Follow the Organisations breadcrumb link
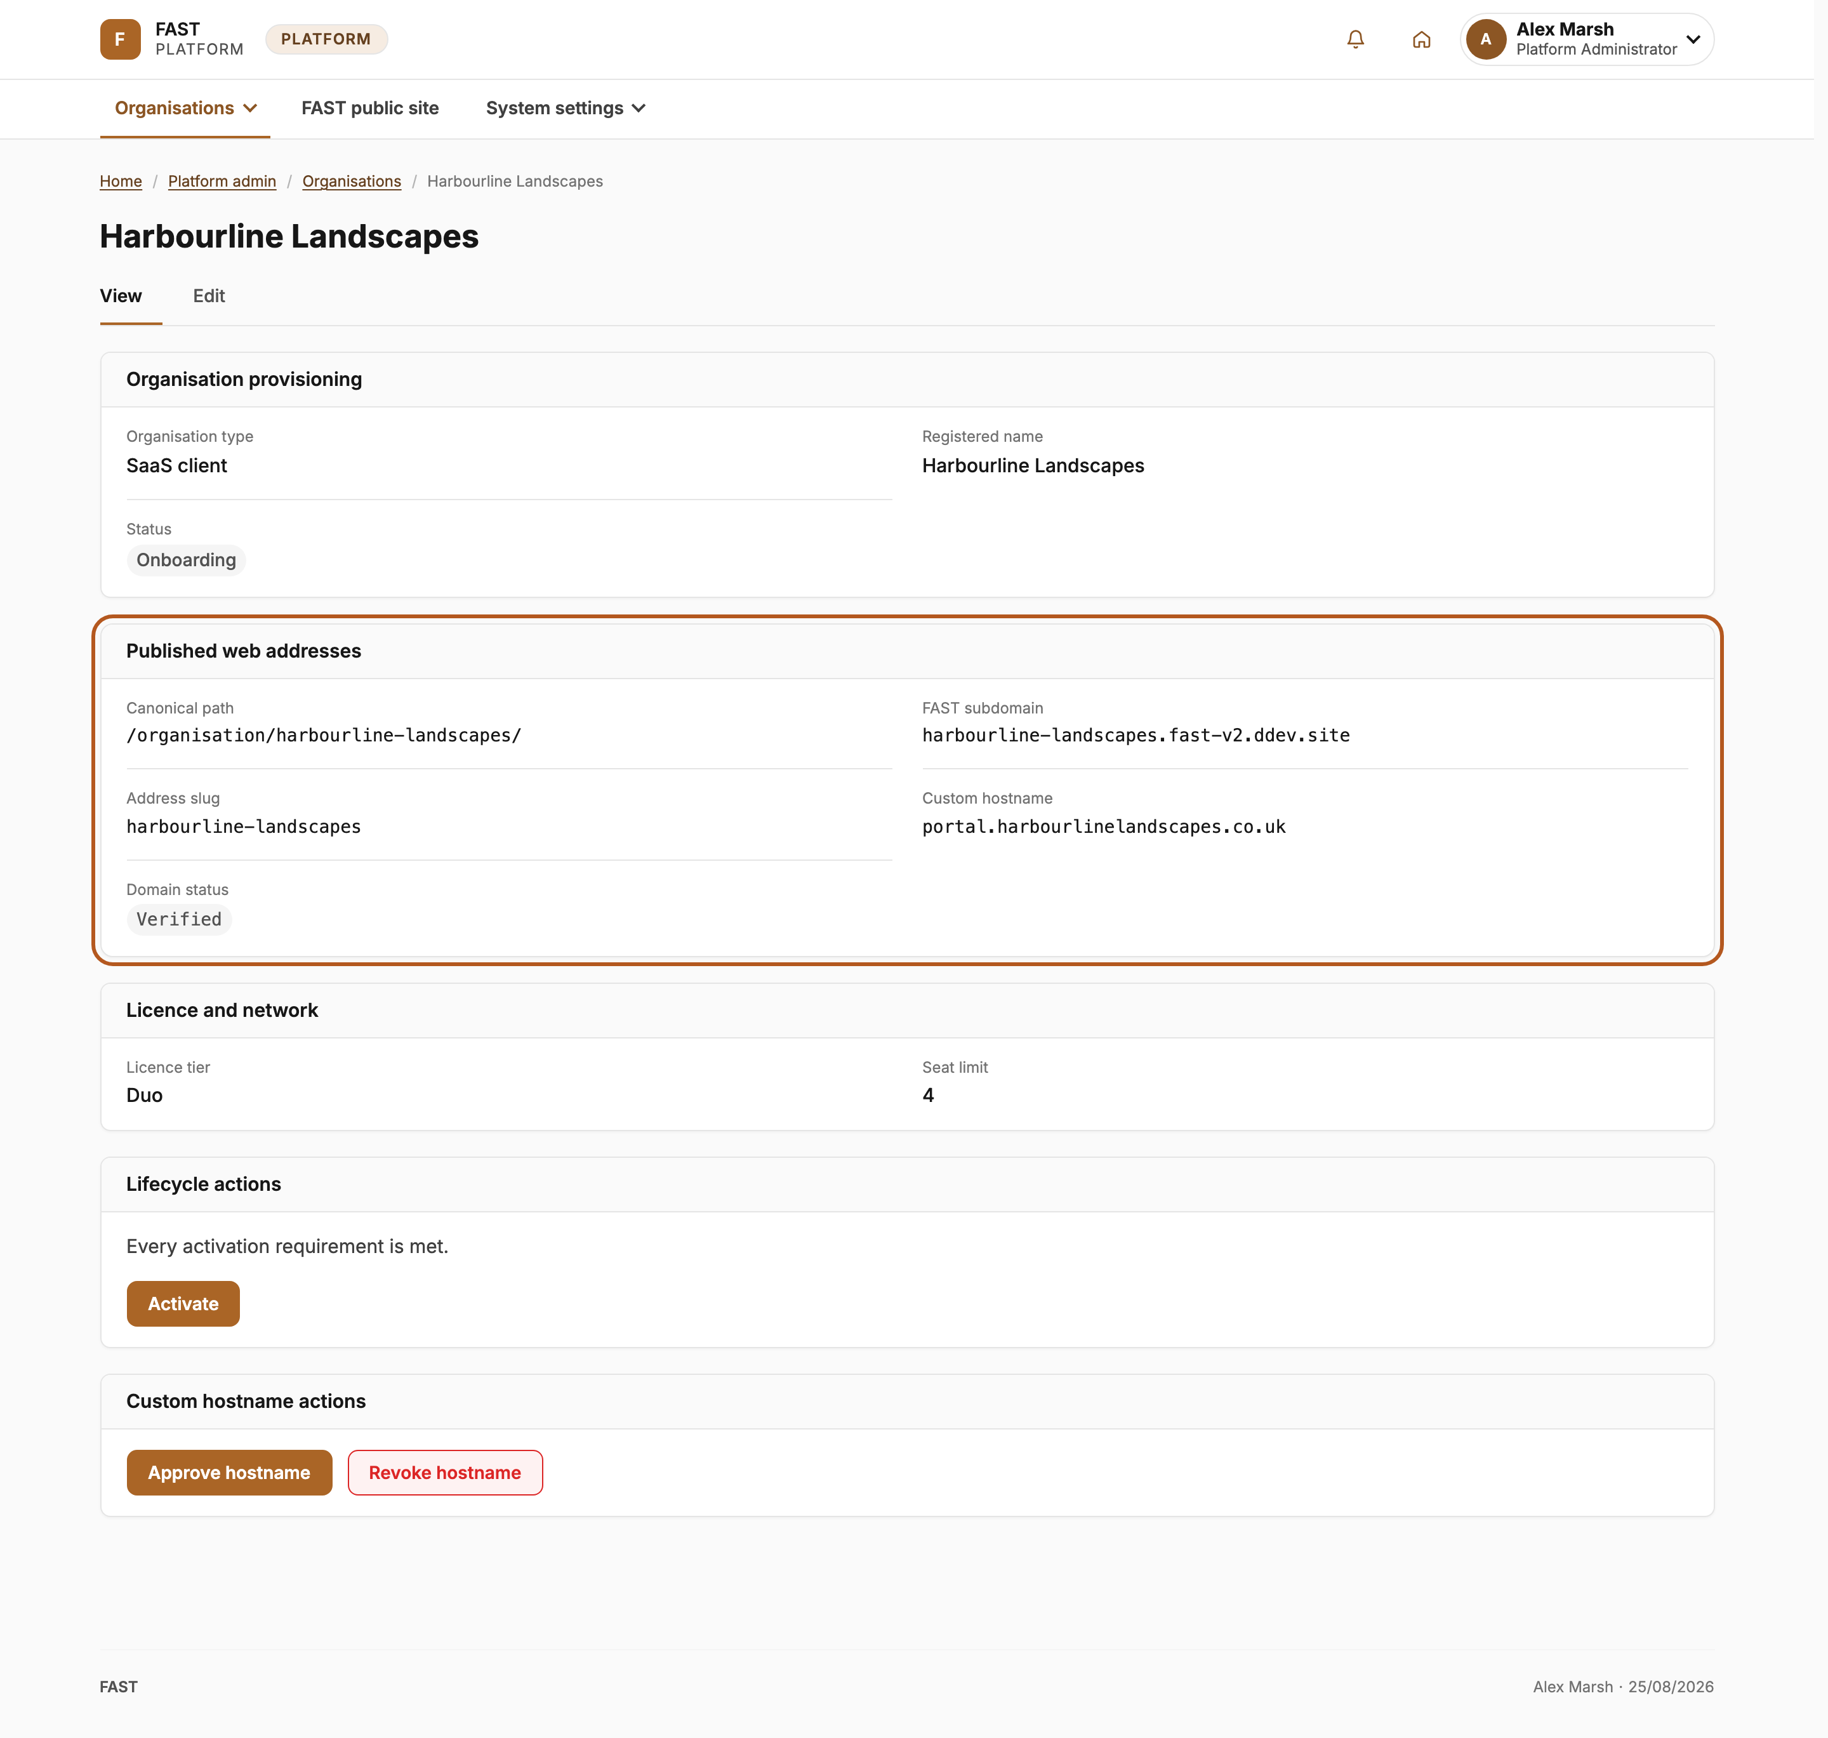This screenshot has height=1738, width=1828. coord(351,182)
